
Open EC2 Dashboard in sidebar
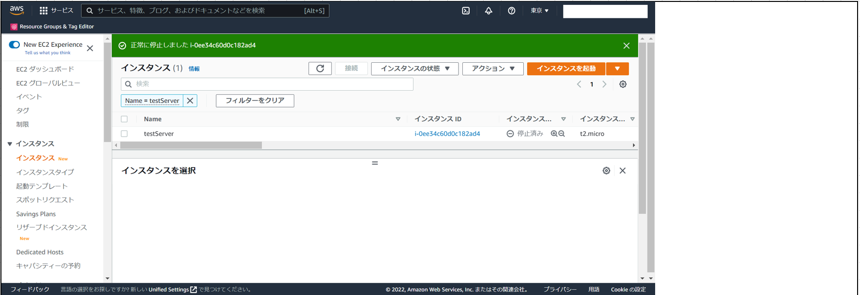coord(45,69)
